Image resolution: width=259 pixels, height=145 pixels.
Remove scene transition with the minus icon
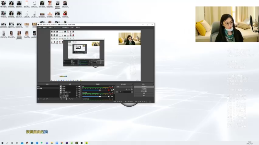point(129,89)
